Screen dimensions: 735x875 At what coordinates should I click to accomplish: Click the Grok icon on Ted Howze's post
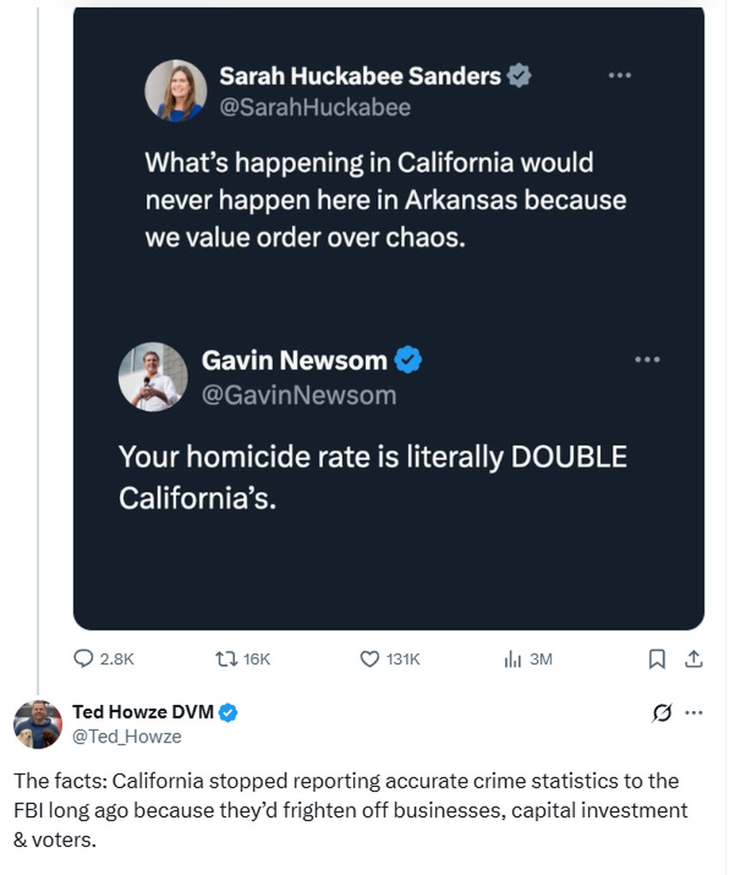[661, 713]
